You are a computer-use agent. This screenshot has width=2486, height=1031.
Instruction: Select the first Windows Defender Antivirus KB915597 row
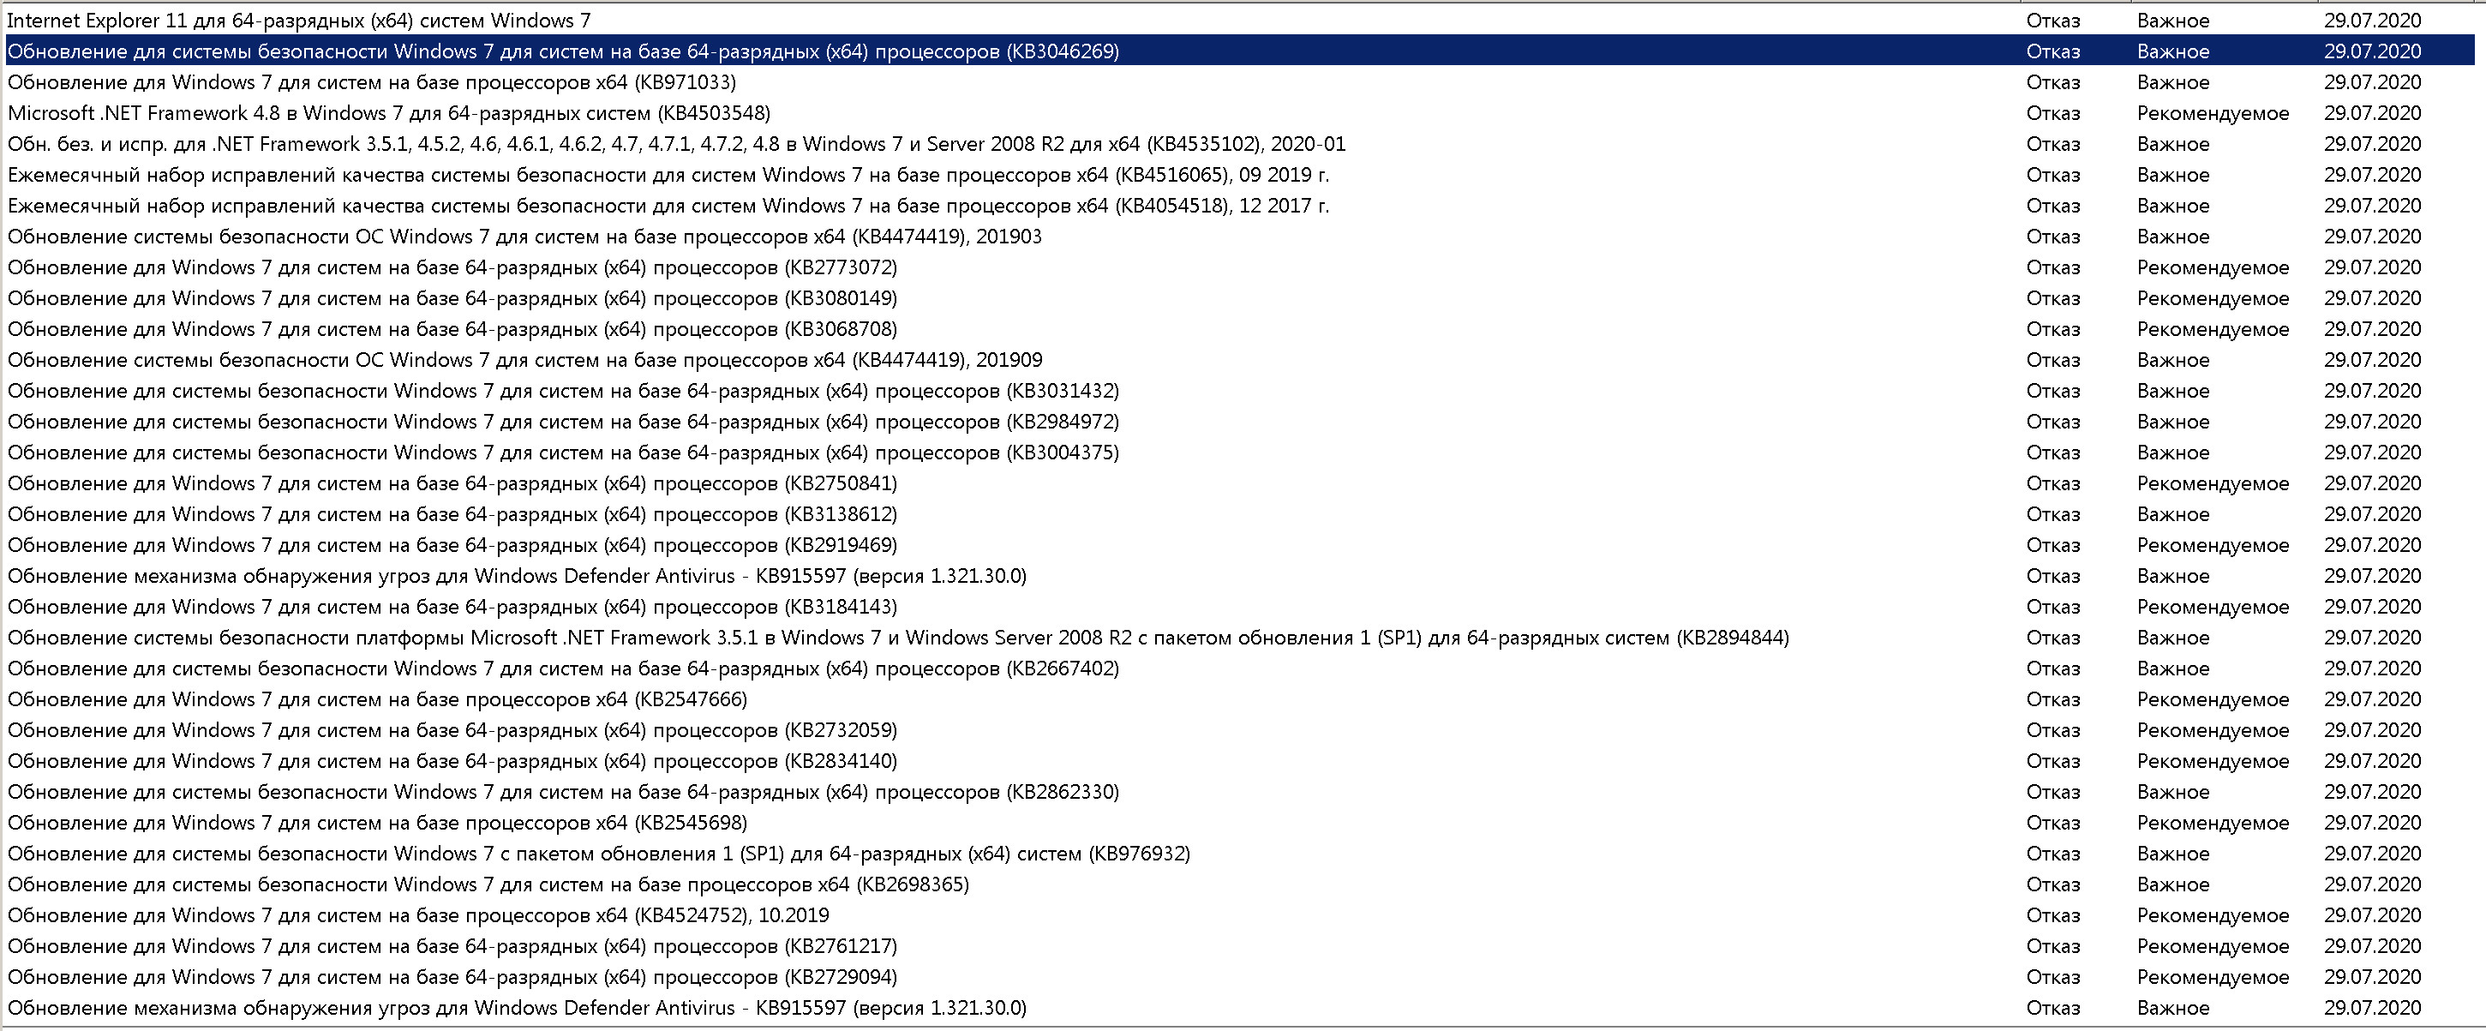click(516, 576)
